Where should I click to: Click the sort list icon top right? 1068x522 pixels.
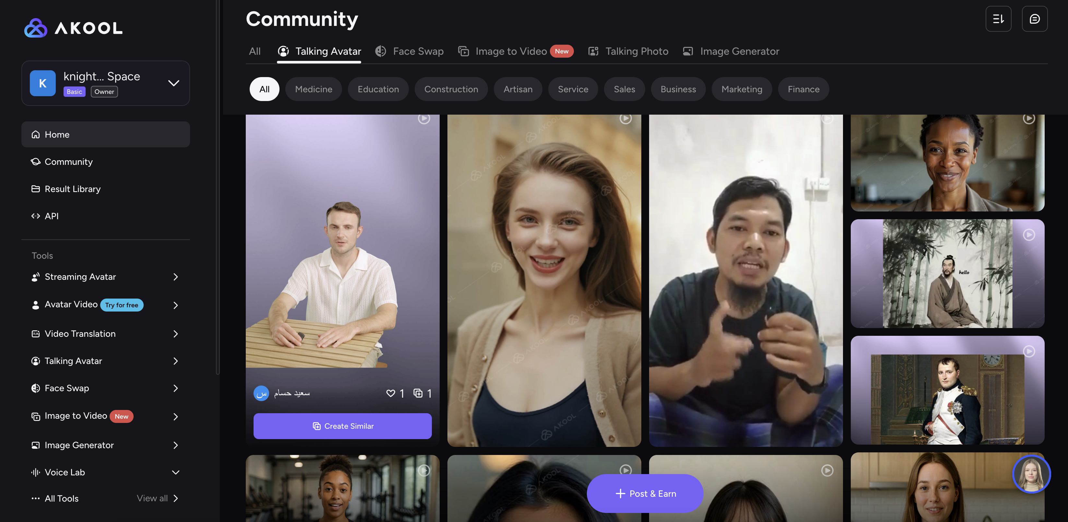[x=998, y=19]
